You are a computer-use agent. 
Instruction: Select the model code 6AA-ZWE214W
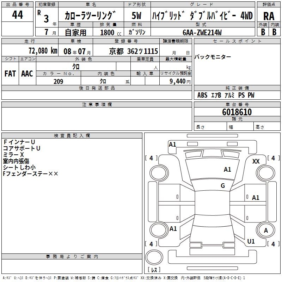tap(202, 32)
